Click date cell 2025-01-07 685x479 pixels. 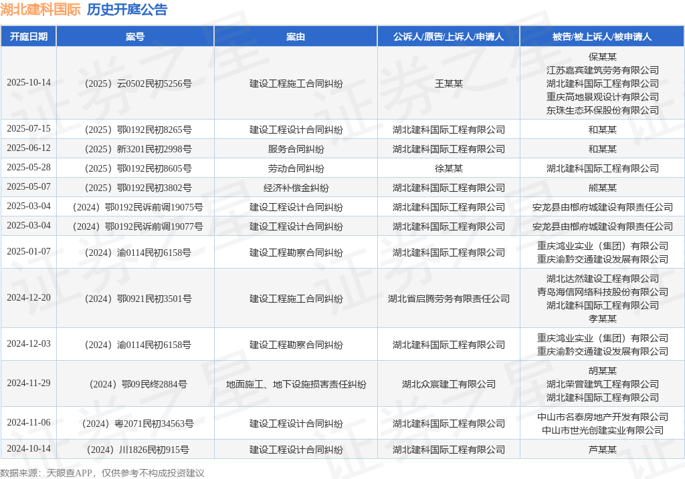point(28,251)
